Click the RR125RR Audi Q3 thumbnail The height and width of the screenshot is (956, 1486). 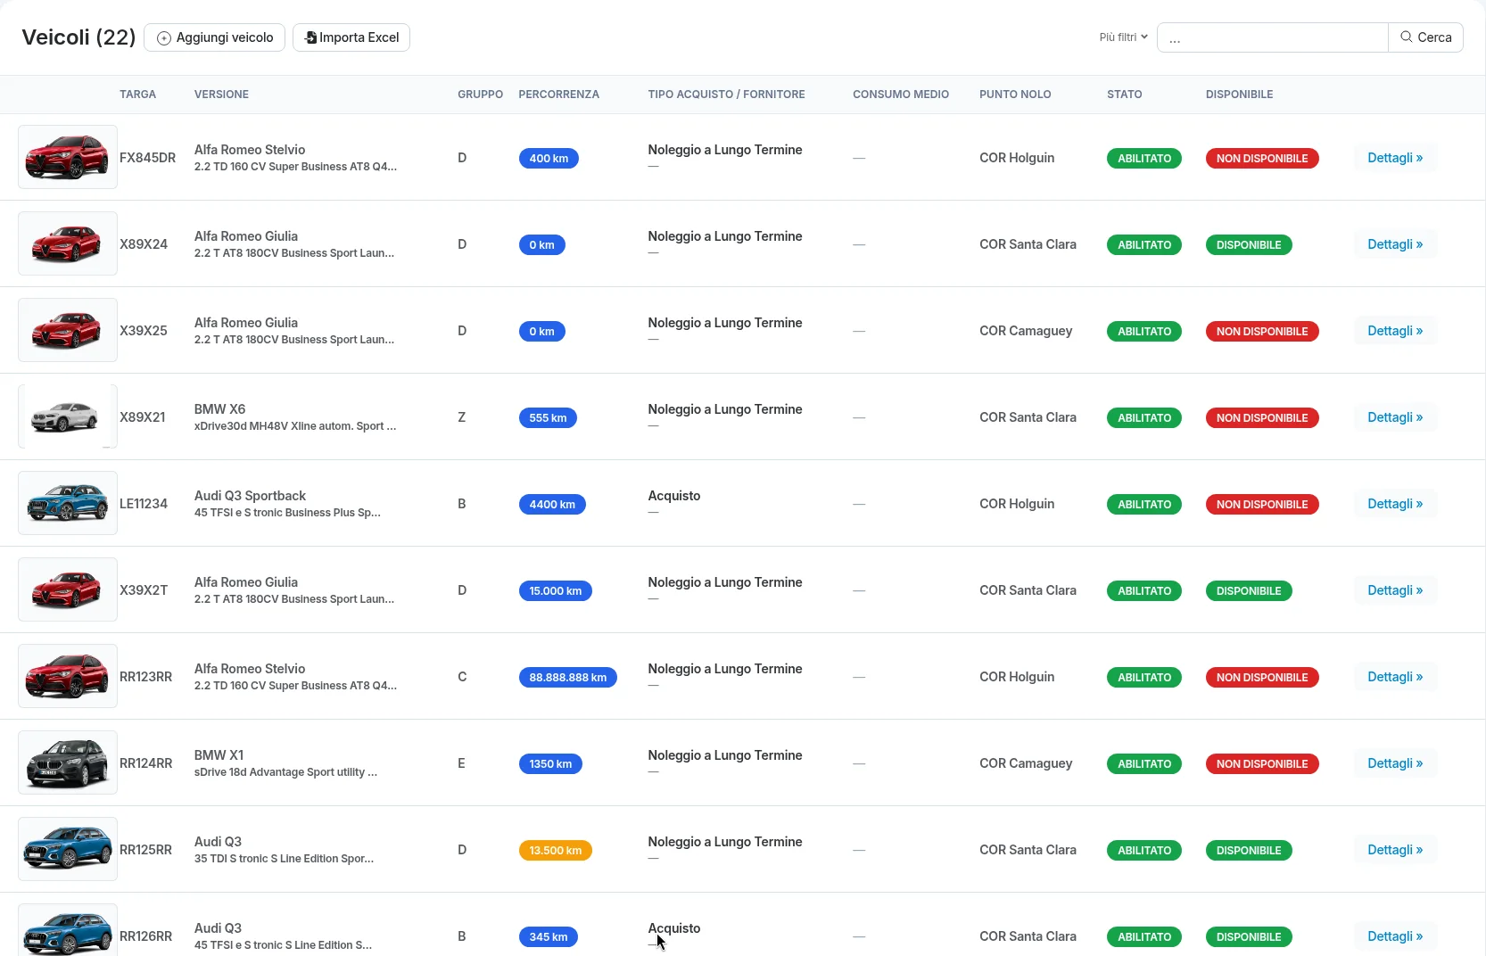[x=68, y=849]
